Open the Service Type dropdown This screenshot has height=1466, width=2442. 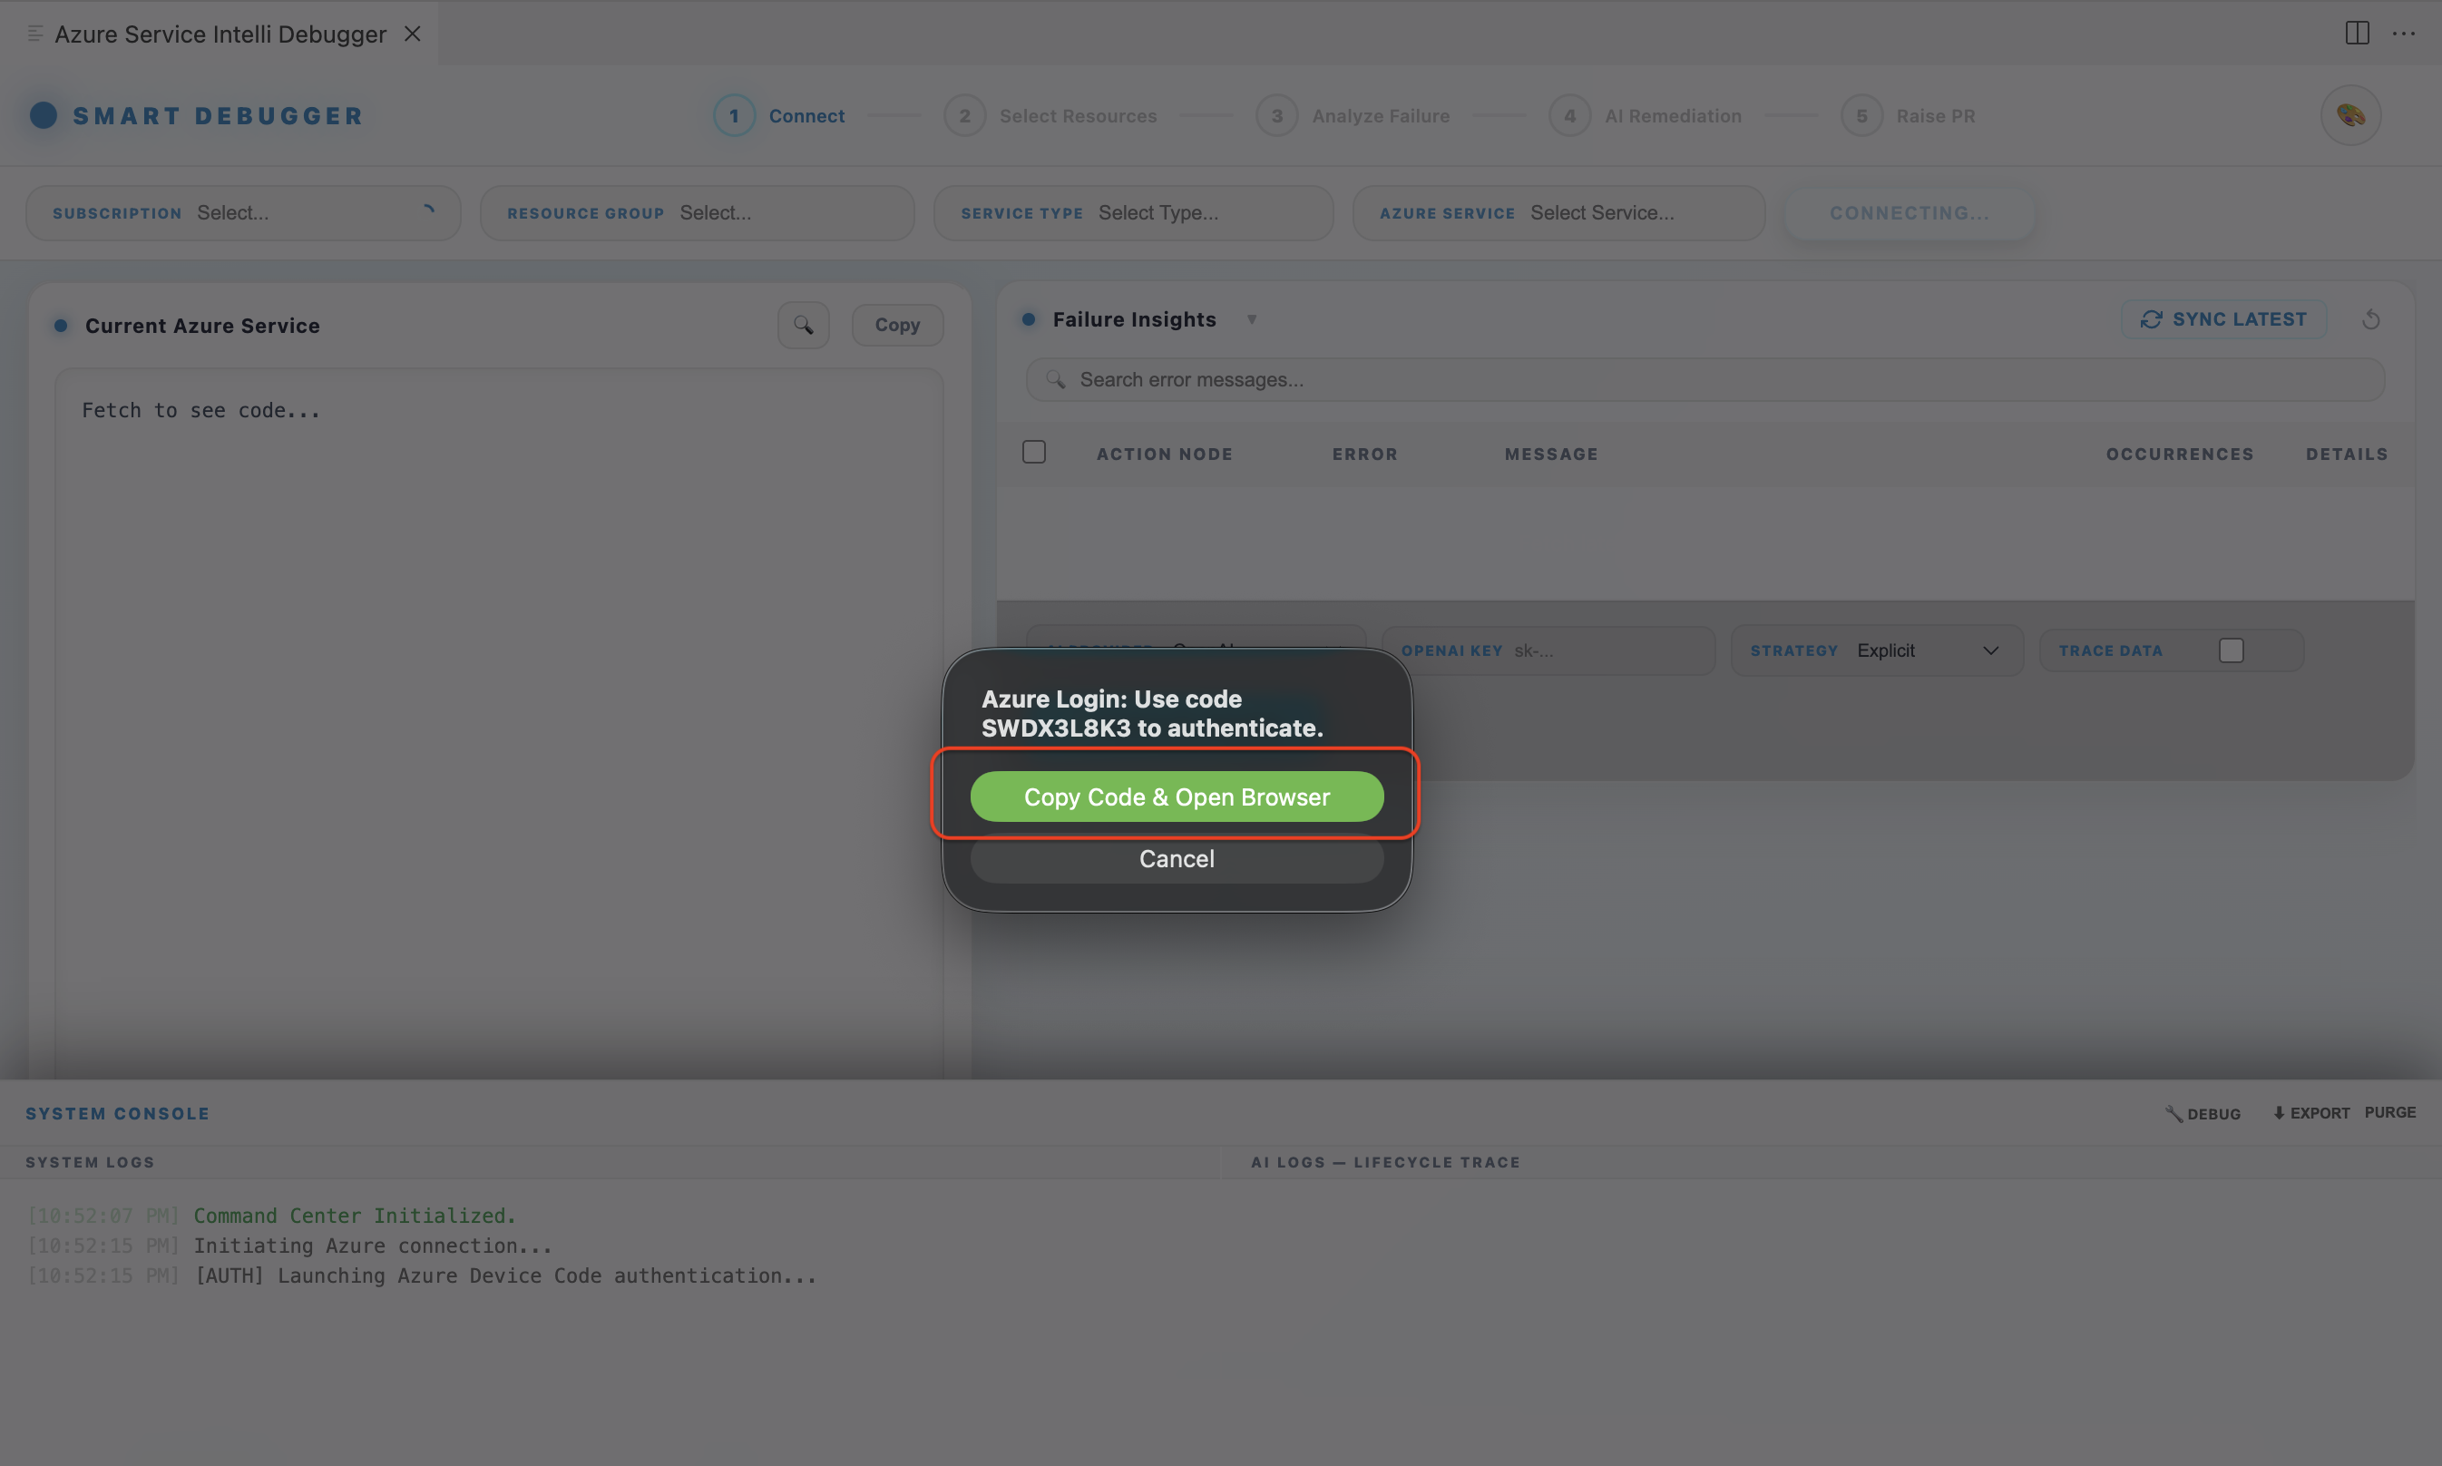point(1133,212)
